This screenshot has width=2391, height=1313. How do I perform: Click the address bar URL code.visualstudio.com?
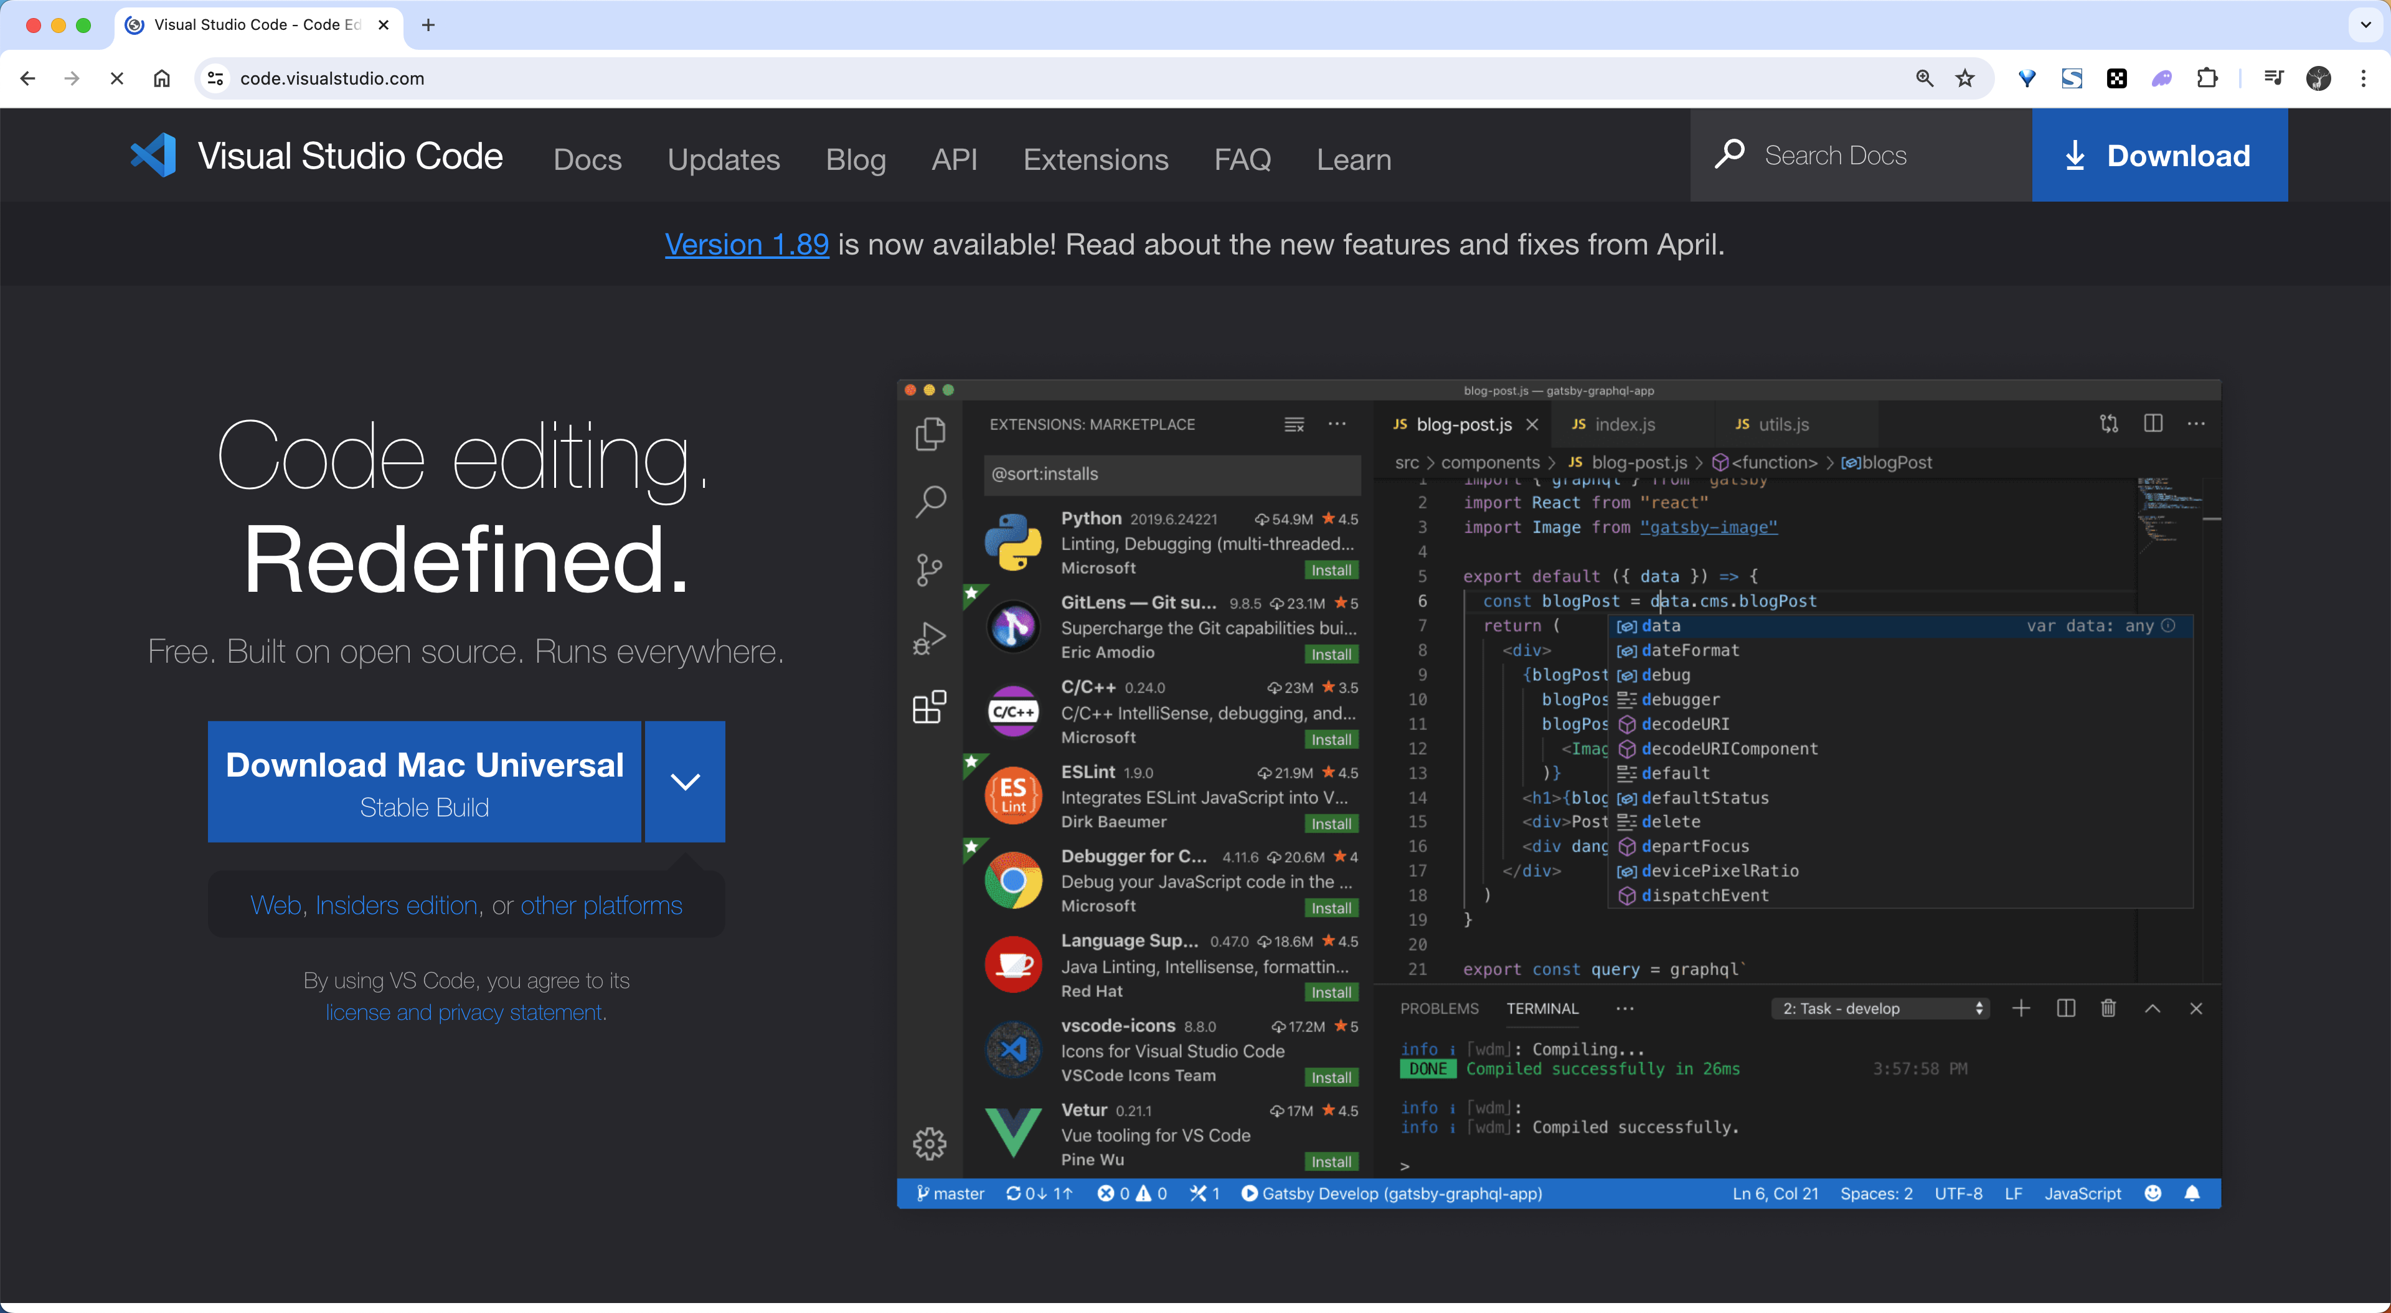coord(332,79)
